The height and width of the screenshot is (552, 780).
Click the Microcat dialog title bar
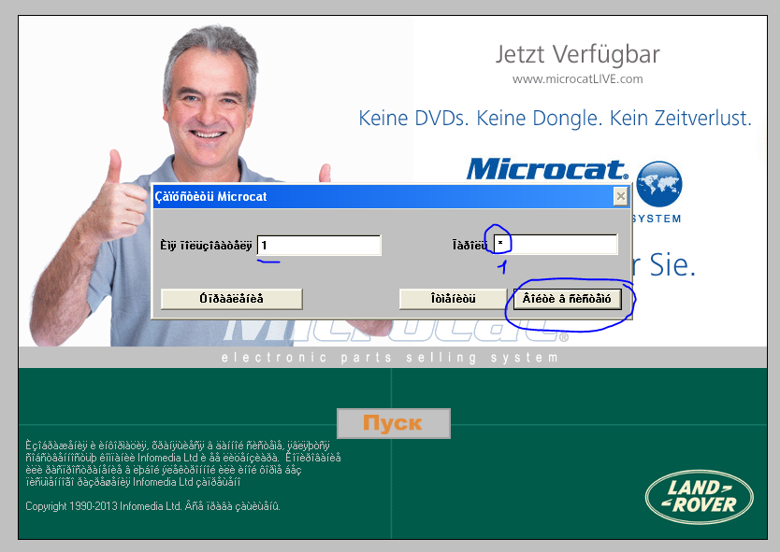(374, 196)
